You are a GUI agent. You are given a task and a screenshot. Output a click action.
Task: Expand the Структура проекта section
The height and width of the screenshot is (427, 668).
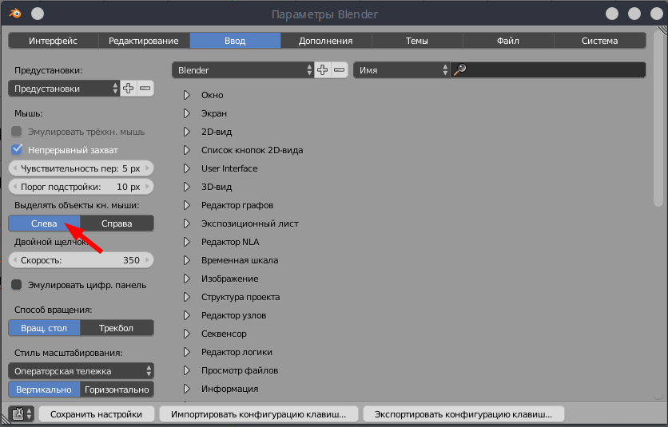pos(187,297)
